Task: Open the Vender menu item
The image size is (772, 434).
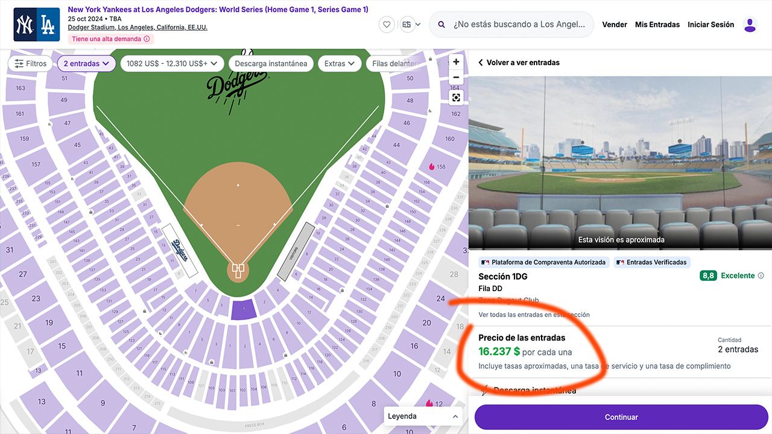Action: pos(615,25)
